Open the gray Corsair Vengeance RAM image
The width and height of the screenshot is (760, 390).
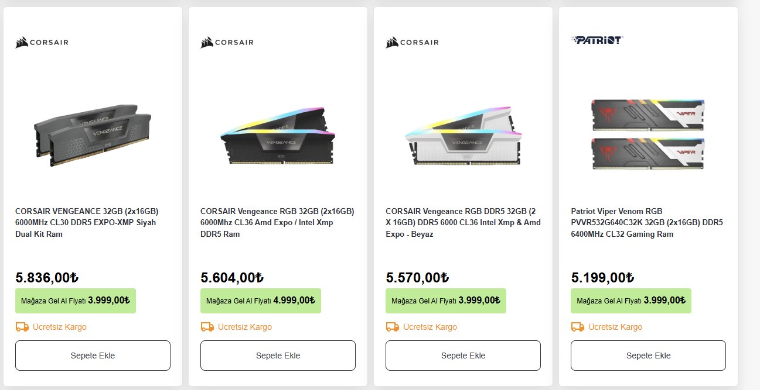click(93, 132)
